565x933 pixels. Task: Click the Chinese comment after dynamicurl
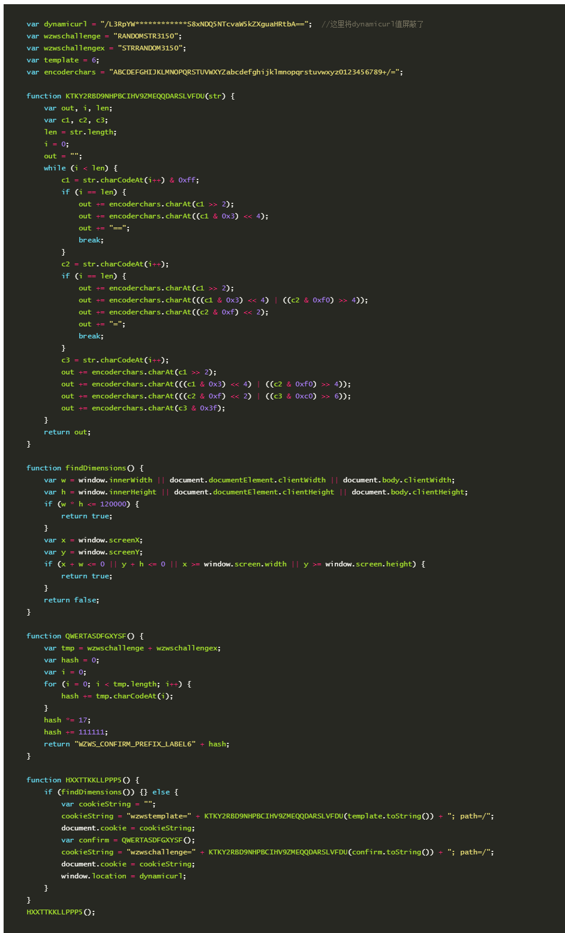coord(372,24)
